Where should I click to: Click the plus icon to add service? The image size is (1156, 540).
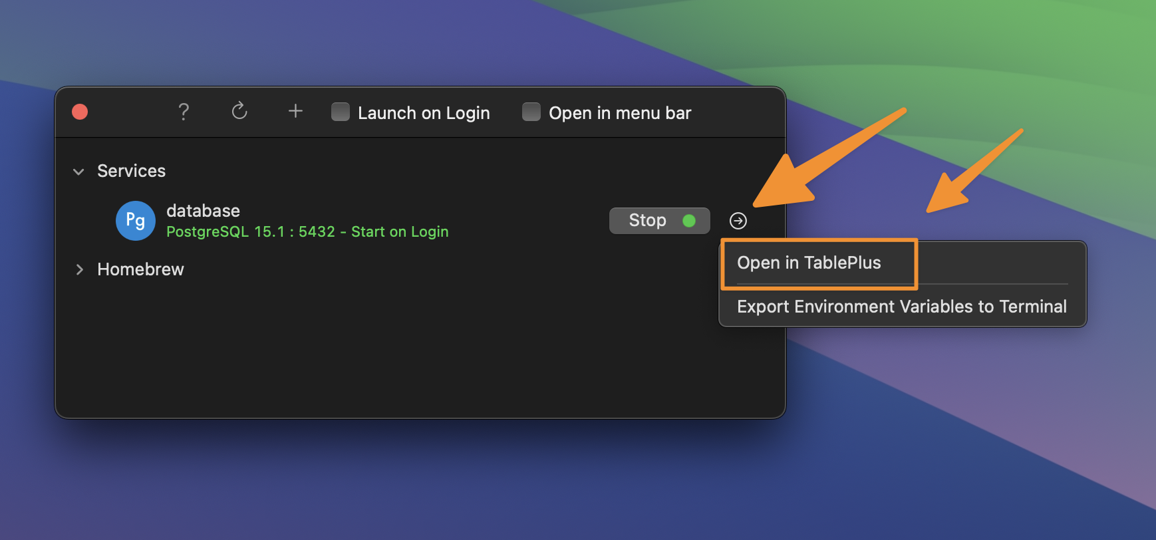pos(295,111)
